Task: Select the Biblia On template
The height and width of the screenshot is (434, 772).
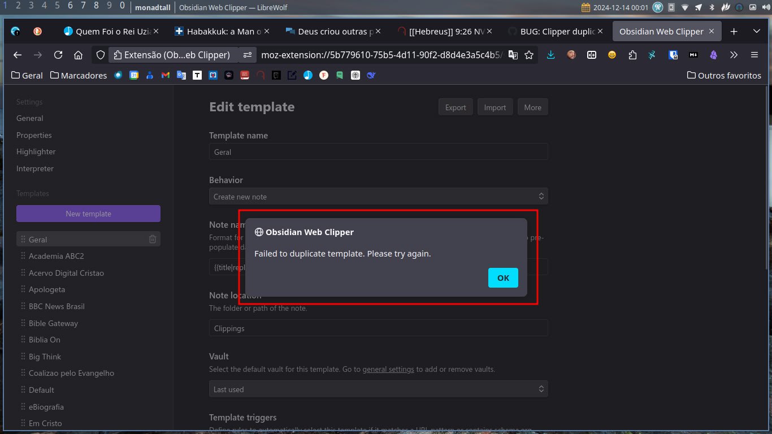Action: pos(88,340)
